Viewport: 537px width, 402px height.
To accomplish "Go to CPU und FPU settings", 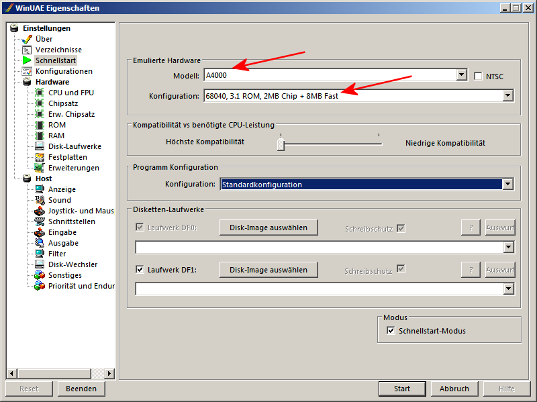I will pyautogui.click(x=71, y=93).
